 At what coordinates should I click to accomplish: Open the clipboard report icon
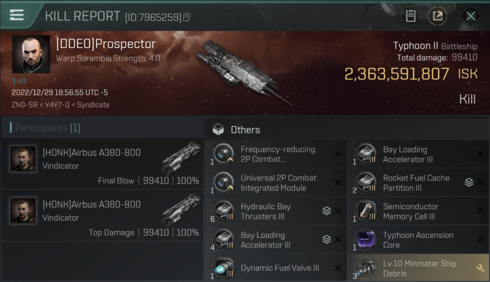[x=410, y=16]
